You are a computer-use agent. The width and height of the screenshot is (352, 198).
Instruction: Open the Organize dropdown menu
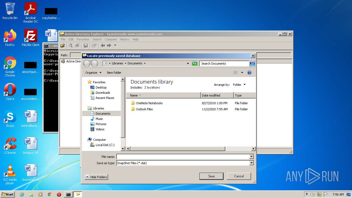(94, 73)
